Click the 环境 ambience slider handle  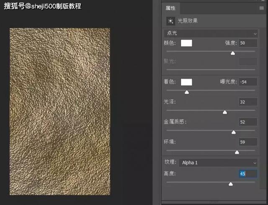[237, 152]
